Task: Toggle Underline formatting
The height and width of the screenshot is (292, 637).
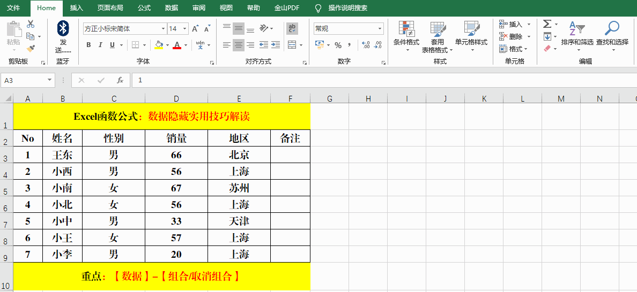Action: click(112, 45)
